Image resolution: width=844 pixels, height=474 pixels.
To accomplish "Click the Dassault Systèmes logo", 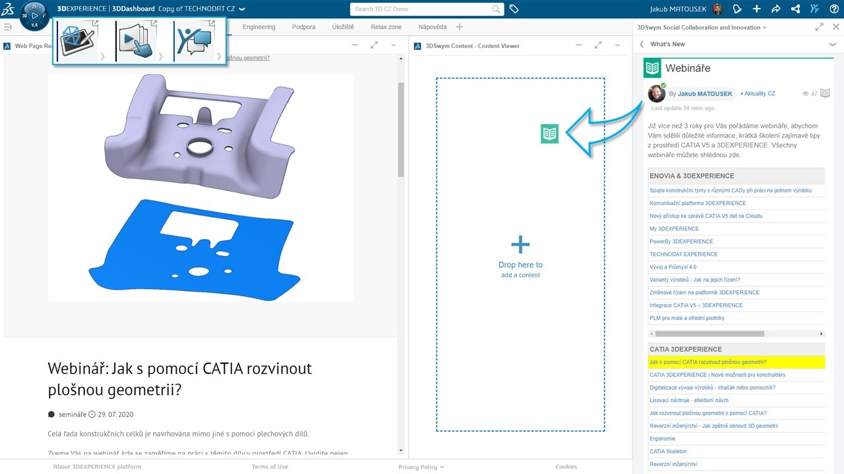I will pyautogui.click(x=9, y=9).
